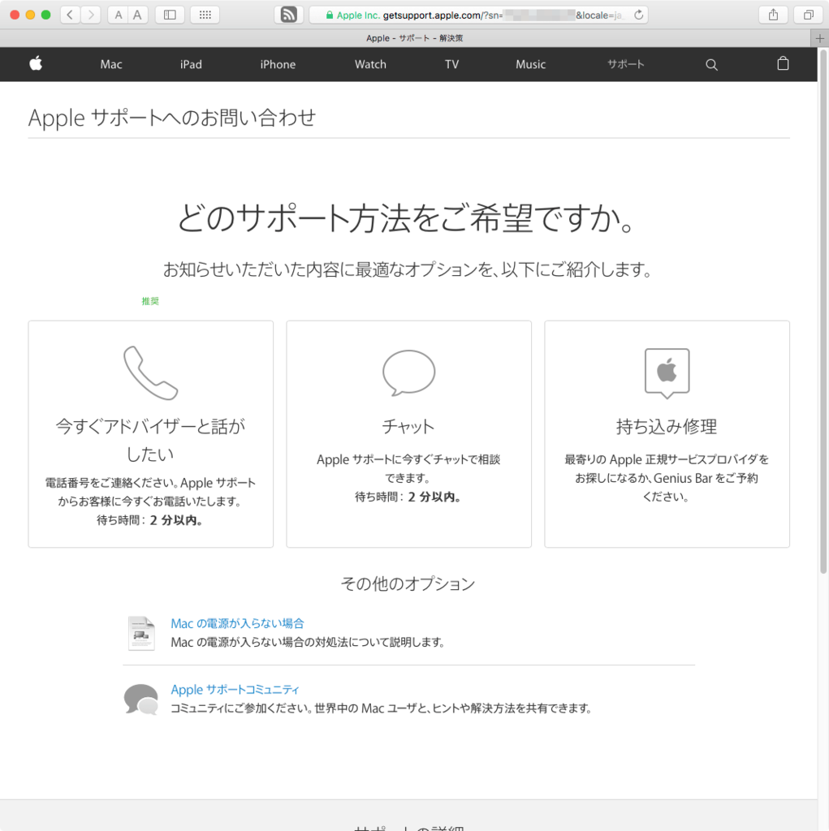Click the Safari forward arrow

tap(91, 15)
